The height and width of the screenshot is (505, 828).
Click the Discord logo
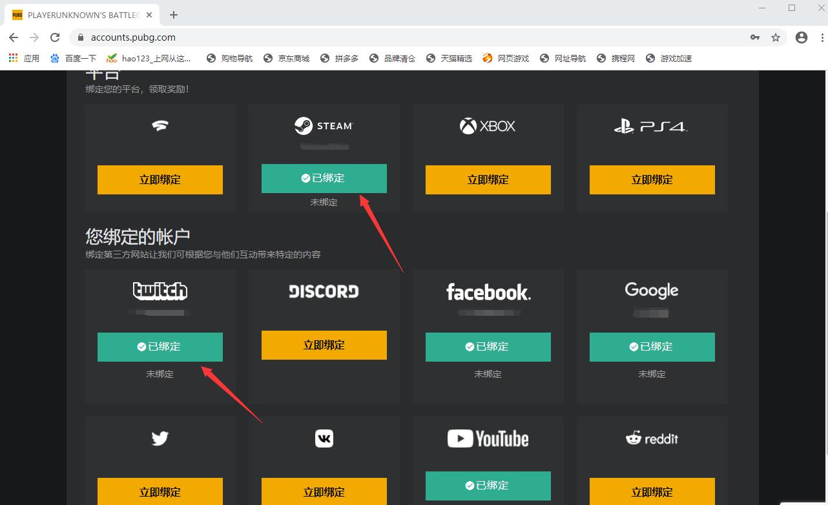coord(324,291)
